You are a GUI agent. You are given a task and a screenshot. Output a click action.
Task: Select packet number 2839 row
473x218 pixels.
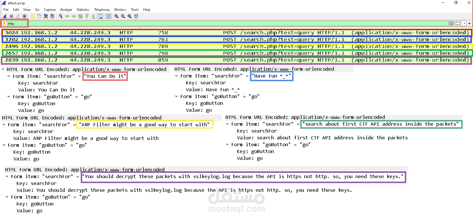click(237, 60)
